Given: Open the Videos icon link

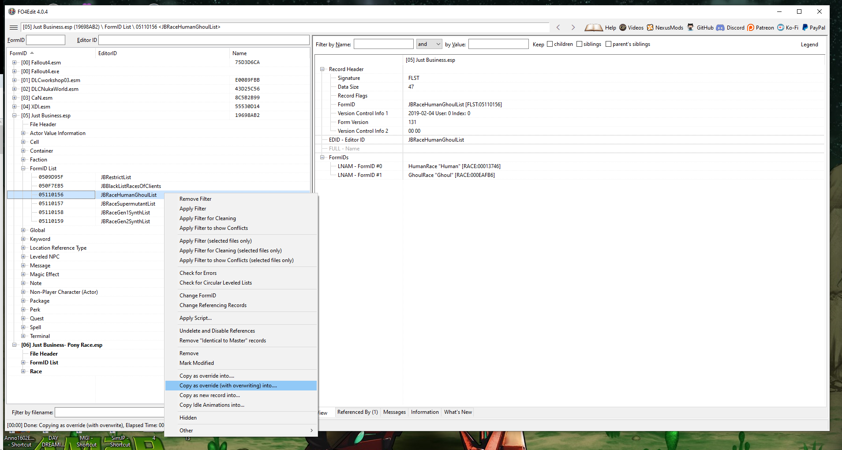Looking at the screenshot, I should [x=623, y=27].
